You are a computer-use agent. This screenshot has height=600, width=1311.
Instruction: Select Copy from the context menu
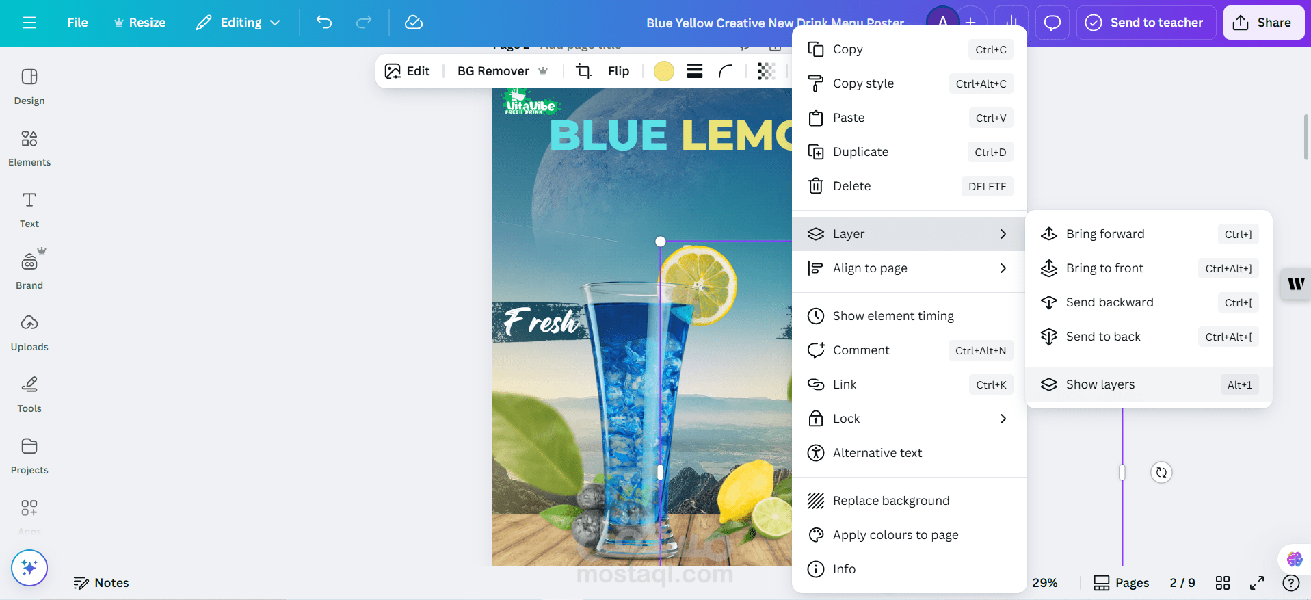910,49
